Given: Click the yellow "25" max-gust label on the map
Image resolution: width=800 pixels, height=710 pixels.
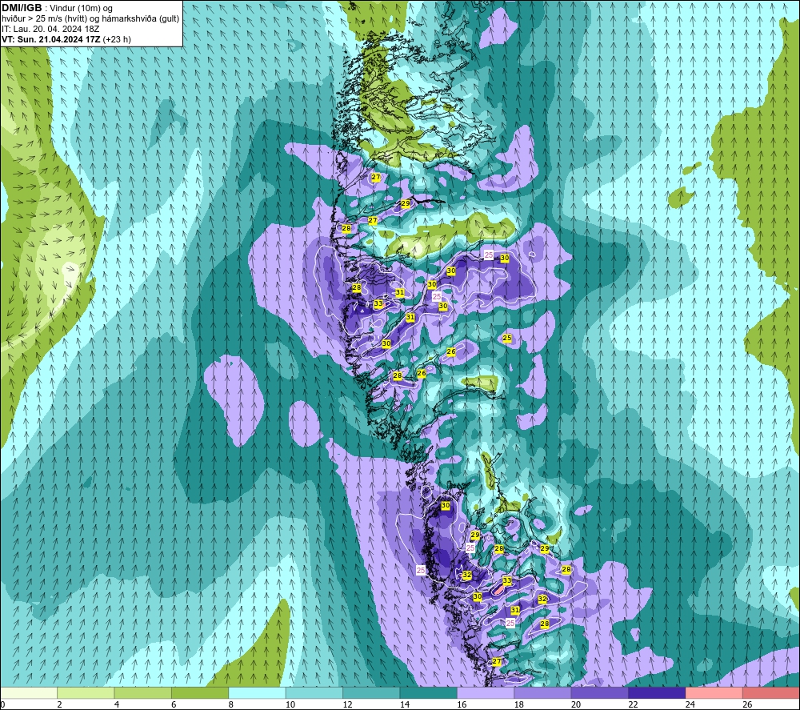Looking at the screenshot, I should coord(506,338).
